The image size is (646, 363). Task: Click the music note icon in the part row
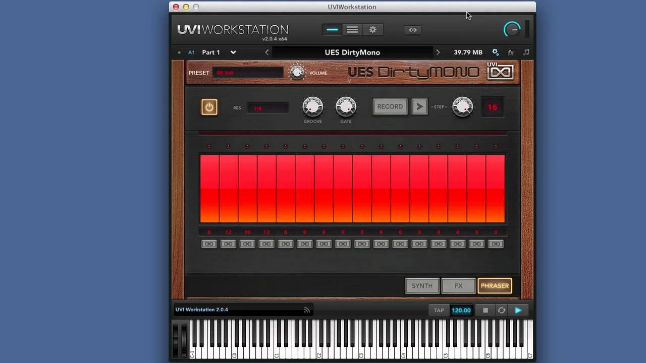[x=526, y=52]
